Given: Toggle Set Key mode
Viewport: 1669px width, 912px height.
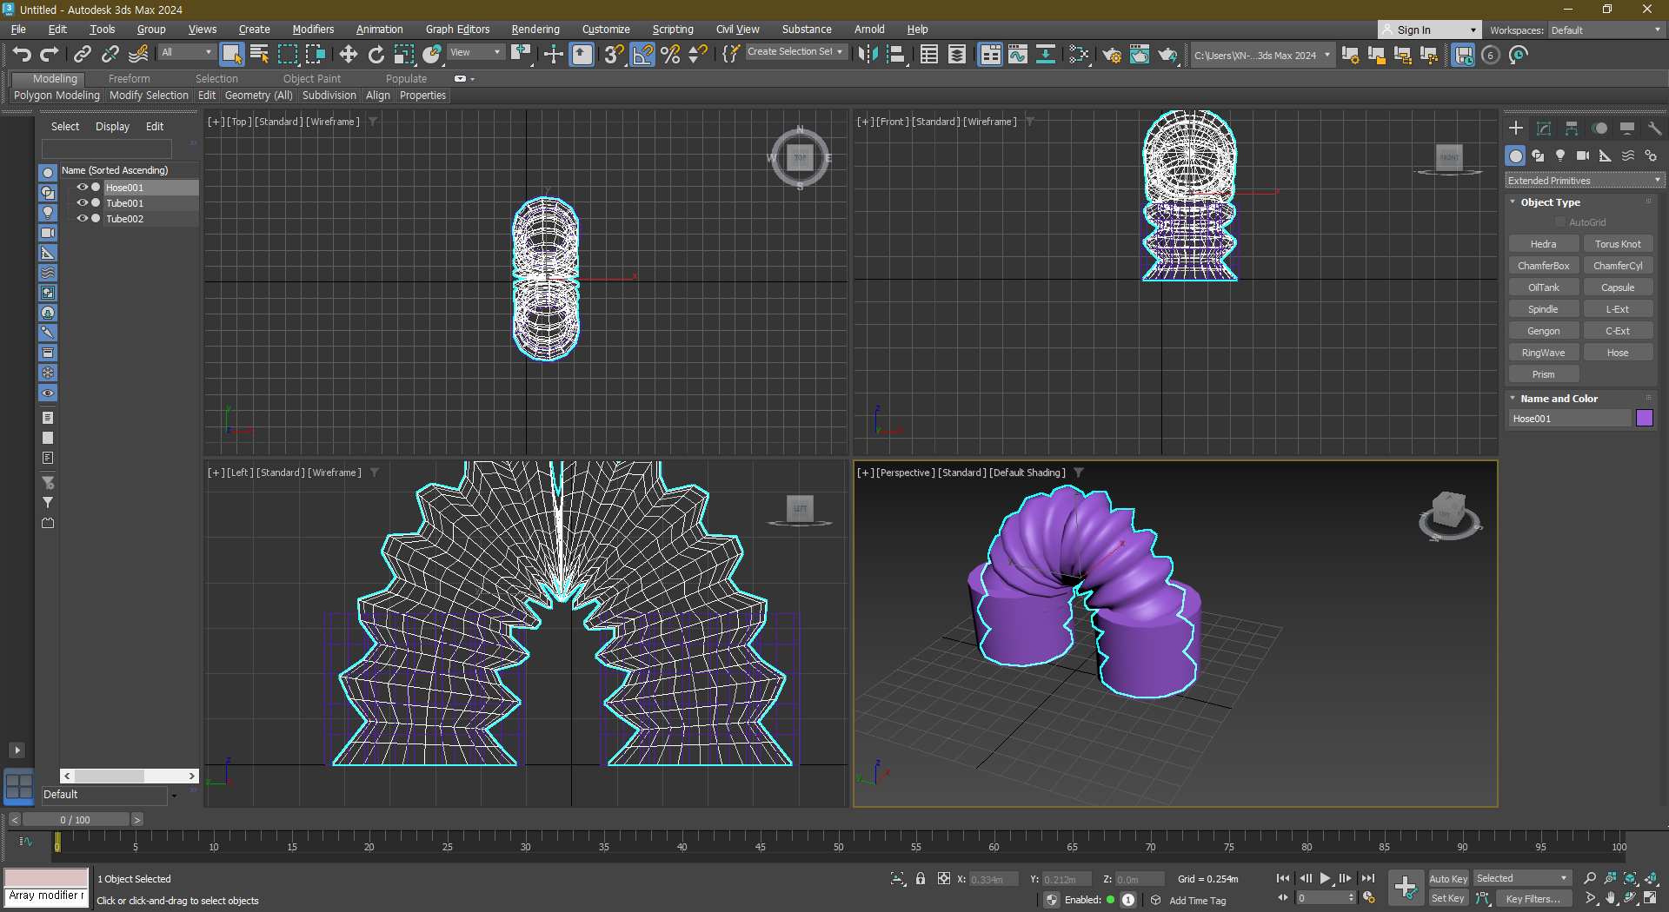Looking at the screenshot, I should tap(1448, 898).
